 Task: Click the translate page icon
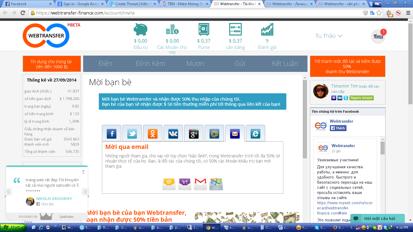coord(372,13)
